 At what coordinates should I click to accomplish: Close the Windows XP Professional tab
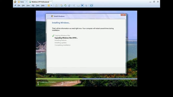click(x=51, y=2)
